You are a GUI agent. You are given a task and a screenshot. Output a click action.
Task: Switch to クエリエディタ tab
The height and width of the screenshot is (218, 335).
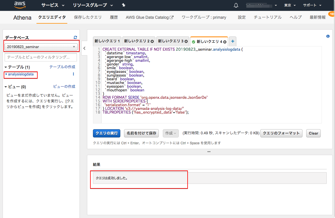pos(52,17)
